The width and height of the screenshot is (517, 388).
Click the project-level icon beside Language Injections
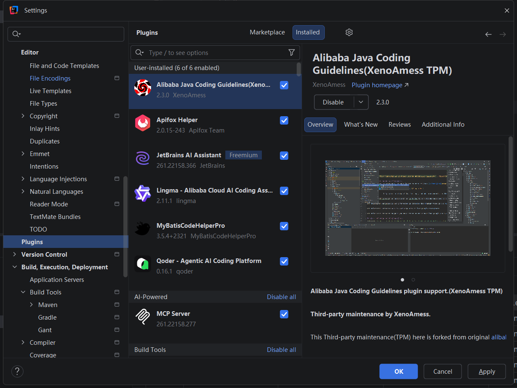(117, 179)
